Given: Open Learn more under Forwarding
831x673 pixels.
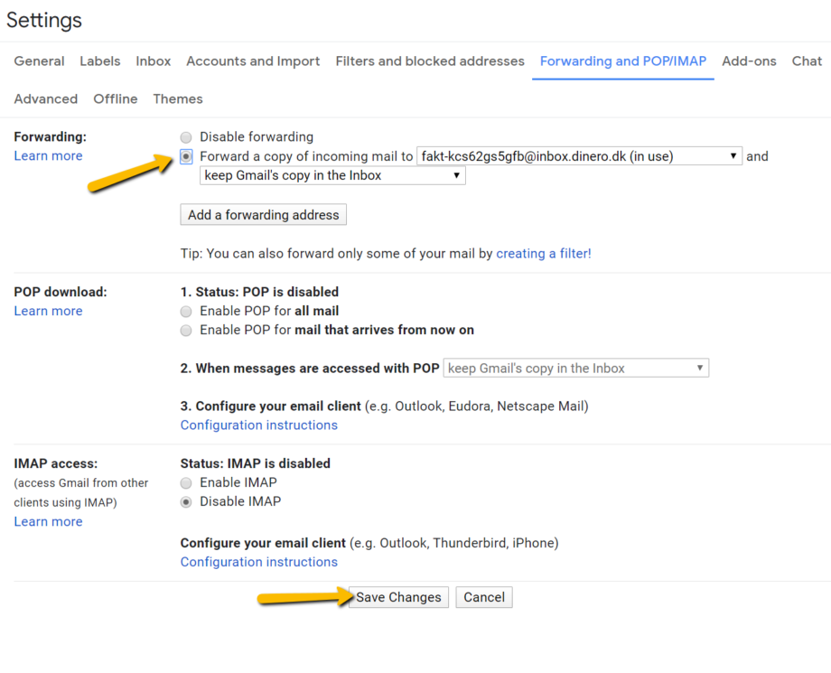Looking at the screenshot, I should [x=48, y=156].
